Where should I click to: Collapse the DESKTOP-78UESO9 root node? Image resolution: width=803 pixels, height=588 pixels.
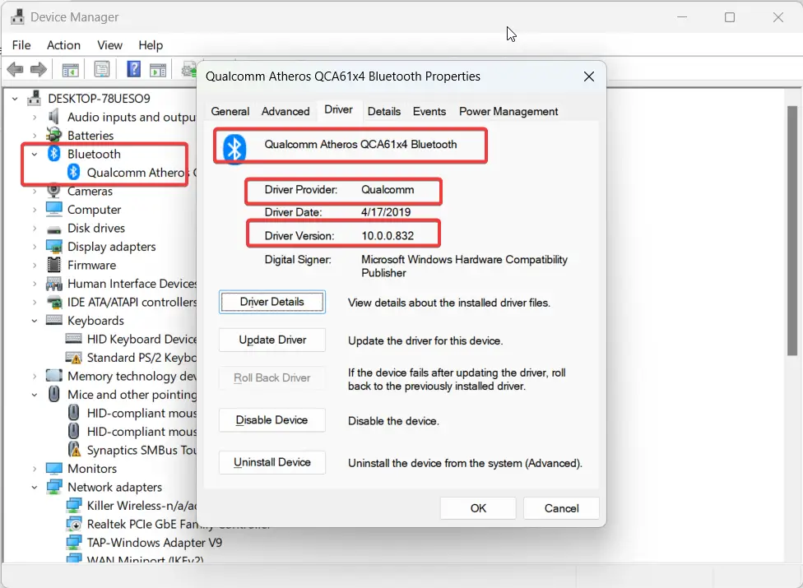[15, 98]
